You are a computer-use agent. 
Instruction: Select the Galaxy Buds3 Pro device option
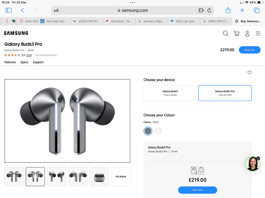[x=225, y=93]
